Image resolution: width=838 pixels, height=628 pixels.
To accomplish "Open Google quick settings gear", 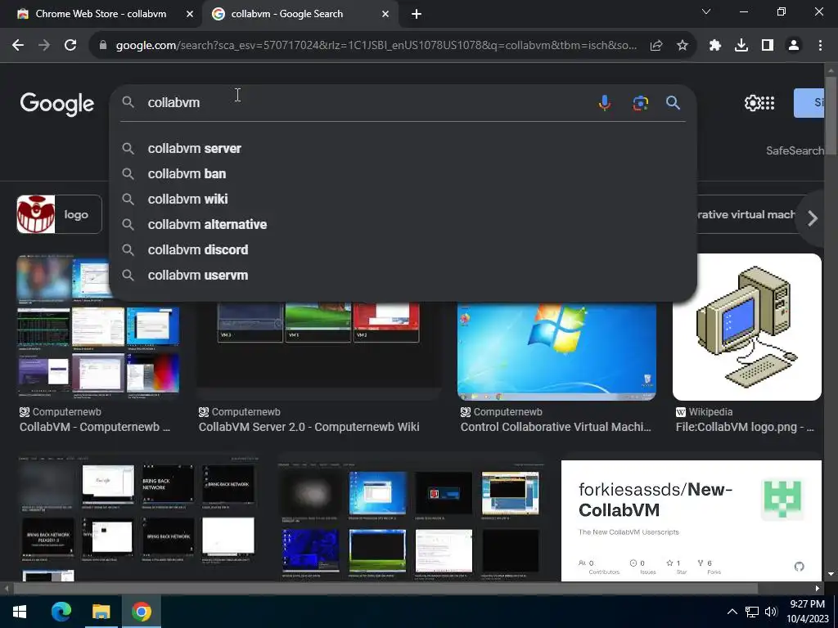I will 752,103.
